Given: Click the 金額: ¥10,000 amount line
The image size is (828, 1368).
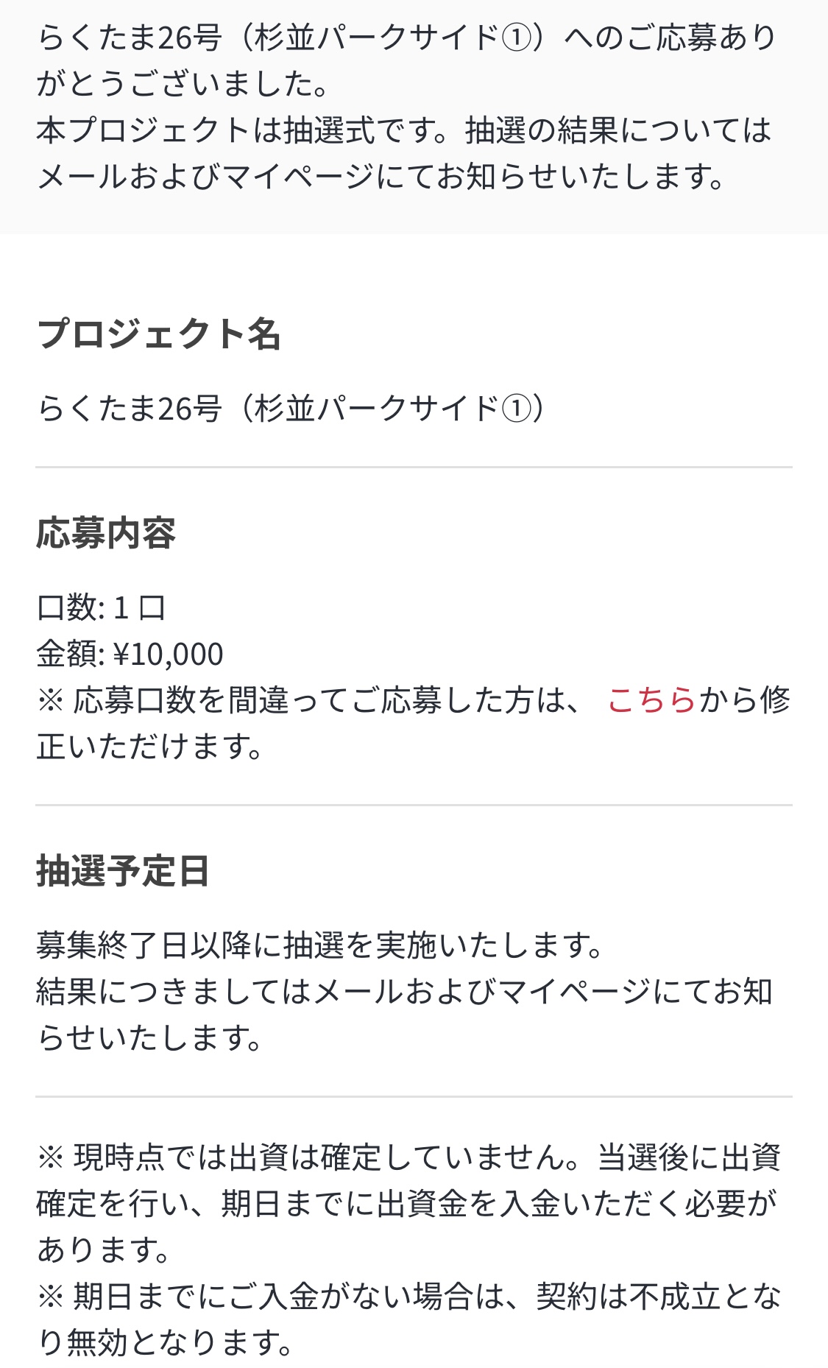Looking at the screenshot, I should pyautogui.click(x=130, y=654).
